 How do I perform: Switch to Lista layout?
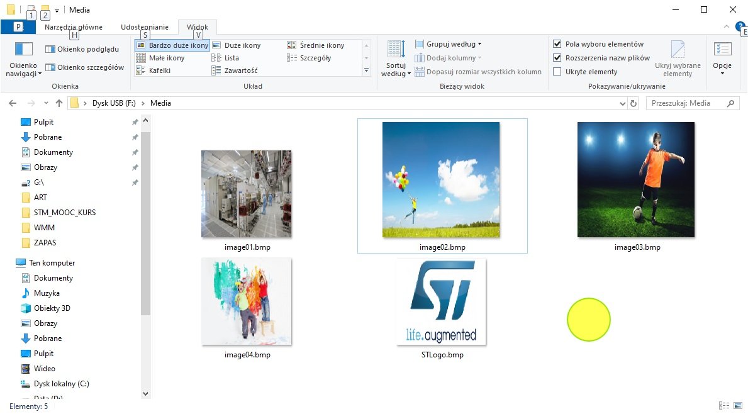click(x=225, y=58)
